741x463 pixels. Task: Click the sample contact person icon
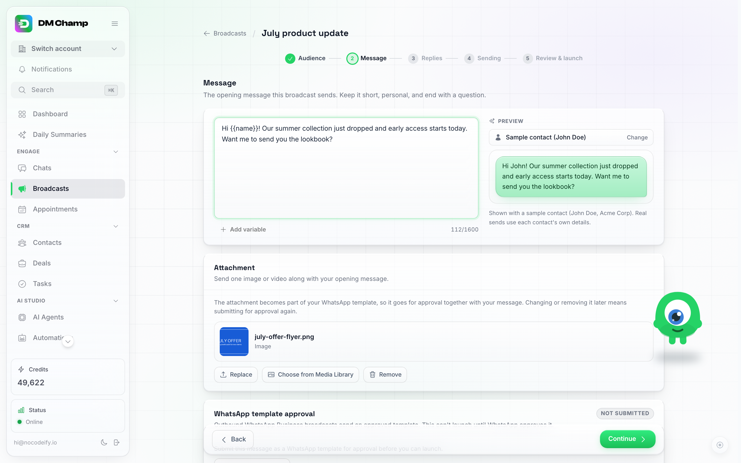click(498, 137)
